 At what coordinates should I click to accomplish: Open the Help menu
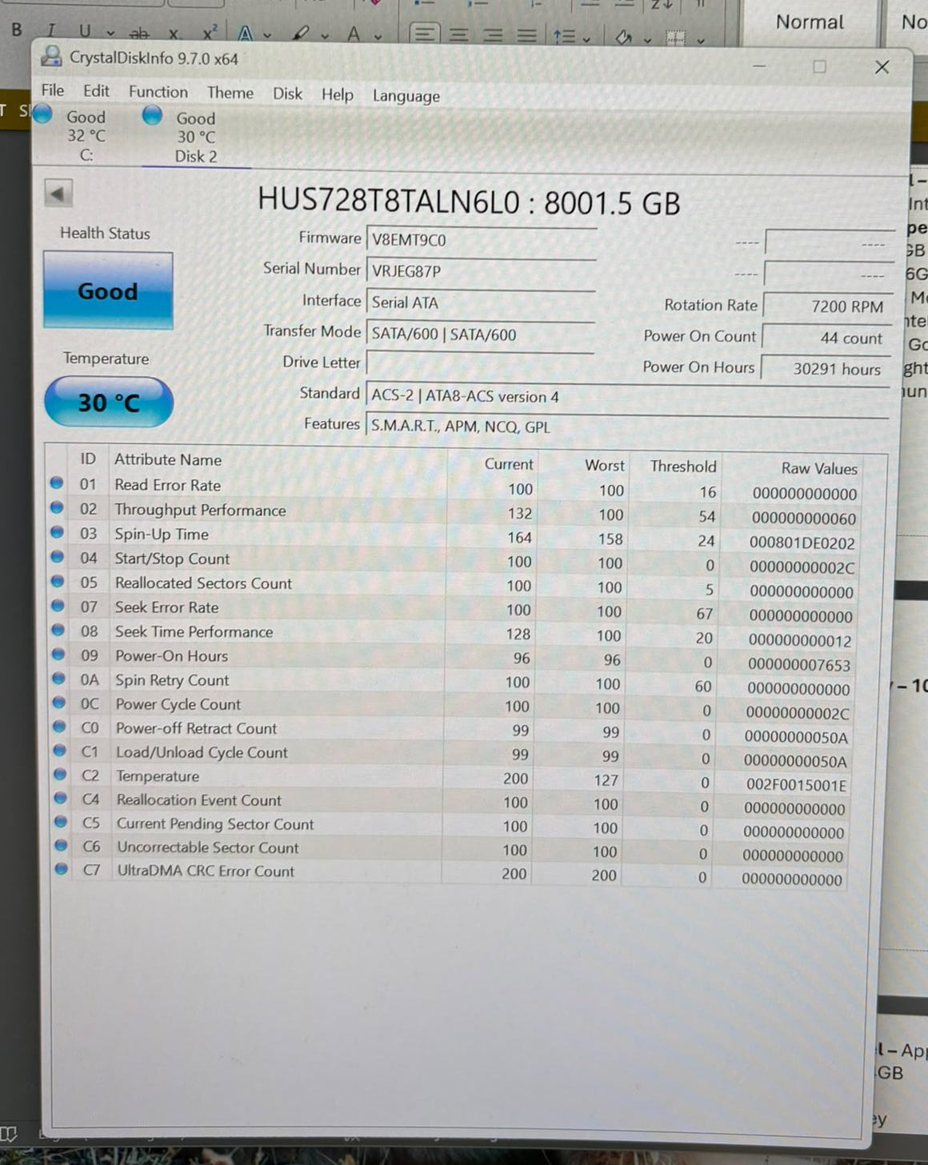point(337,94)
